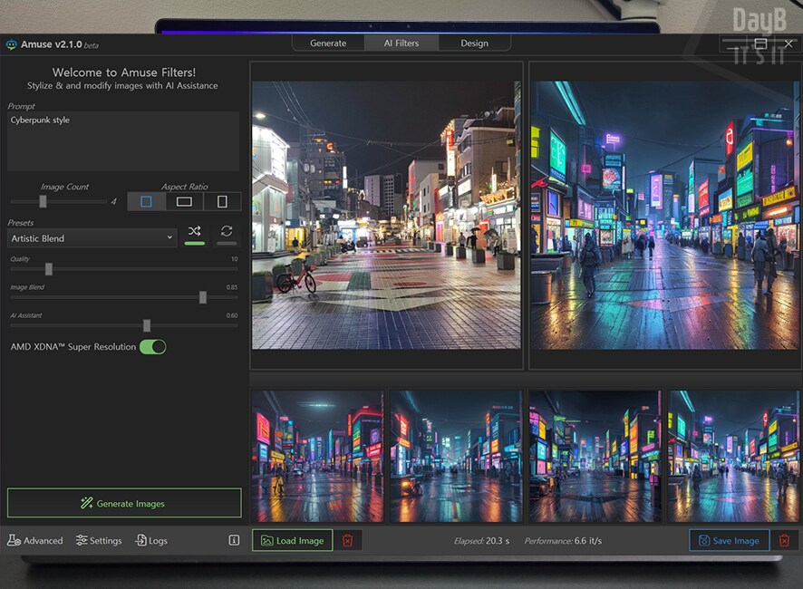
Task: Switch to the Generate tab
Action: (328, 43)
